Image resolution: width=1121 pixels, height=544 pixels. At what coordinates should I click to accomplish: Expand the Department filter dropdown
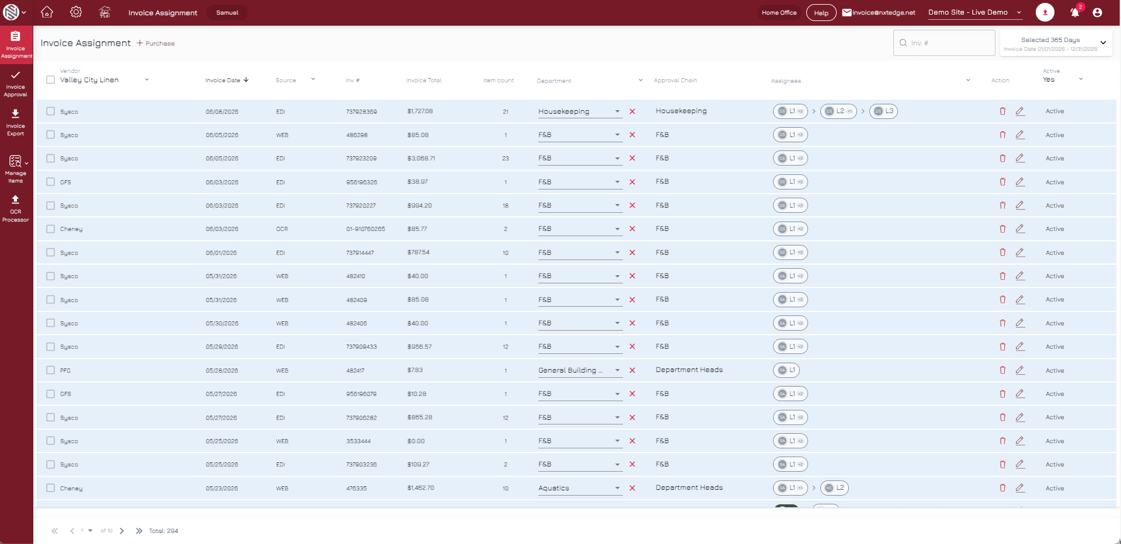tap(640, 80)
